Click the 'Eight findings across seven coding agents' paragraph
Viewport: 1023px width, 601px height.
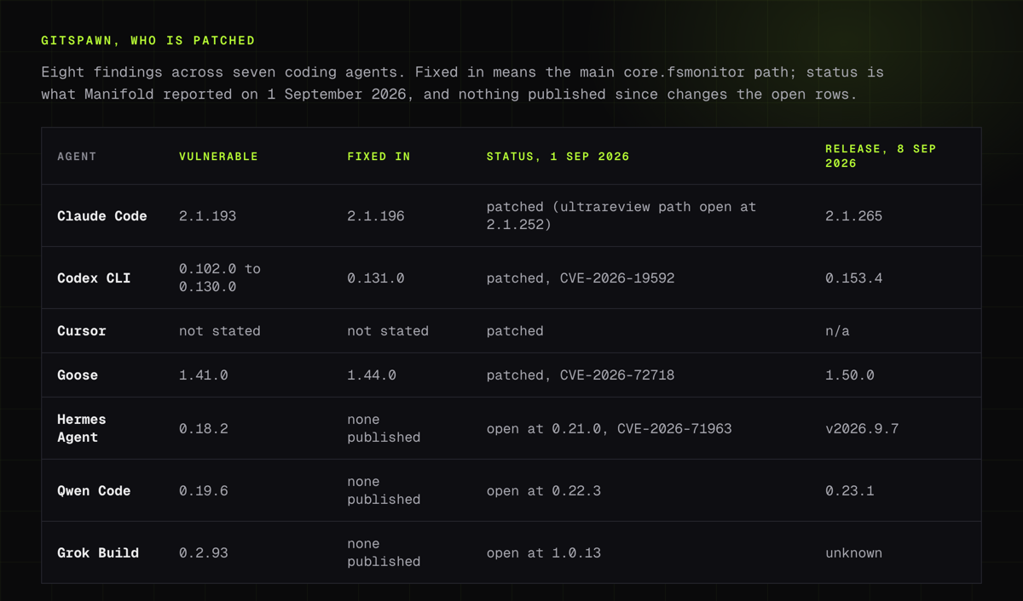pyautogui.click(x=461, y=83)
